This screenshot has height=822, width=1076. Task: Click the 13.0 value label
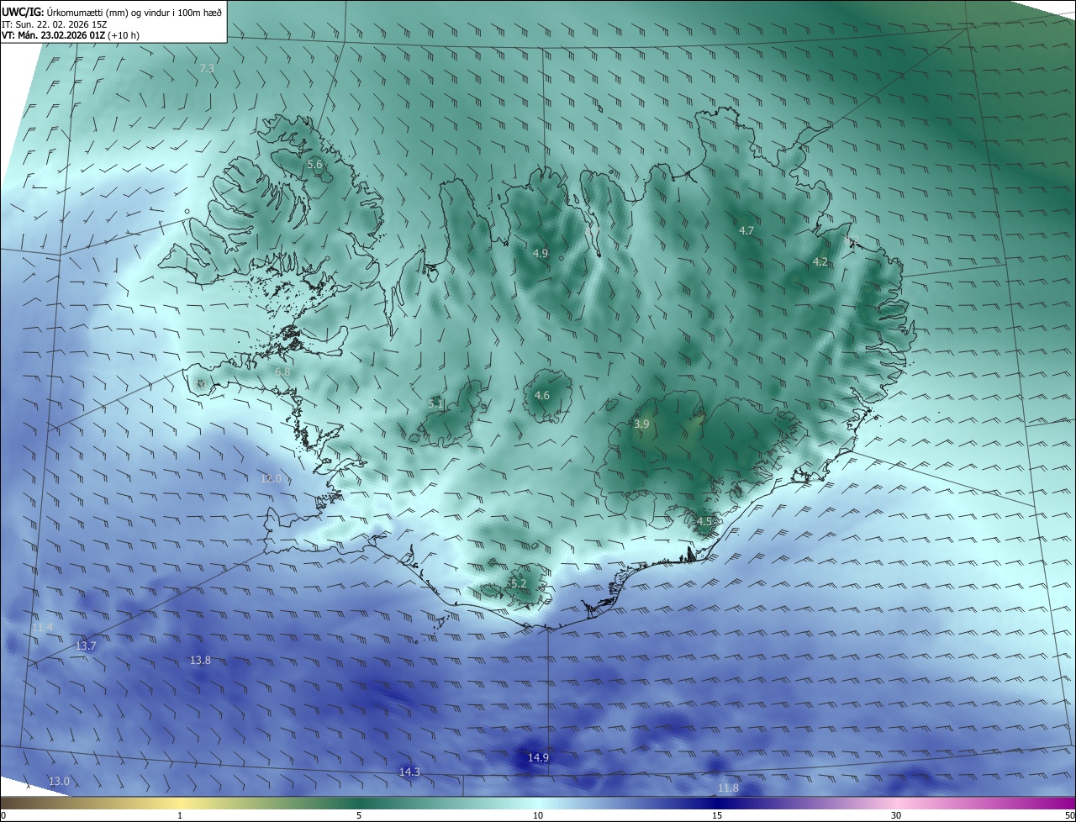tap(59, 782)
